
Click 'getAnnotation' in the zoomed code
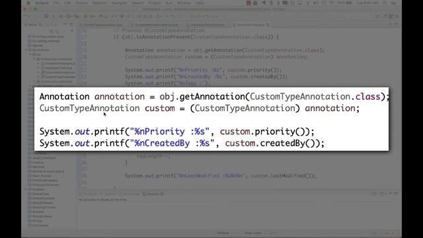click(x=212, y=97)
